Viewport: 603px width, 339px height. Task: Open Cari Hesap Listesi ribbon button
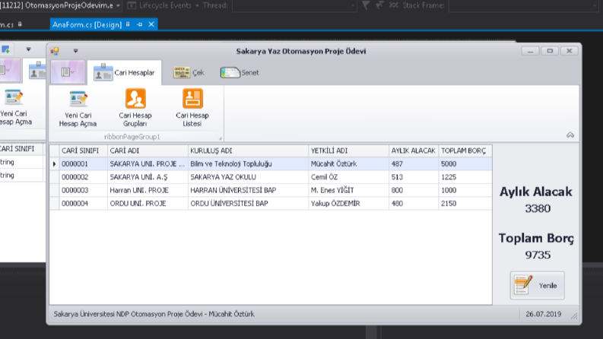pos(192,109)
